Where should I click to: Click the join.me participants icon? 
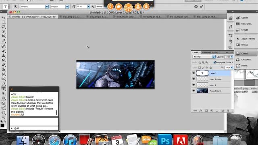pos(138,7)
